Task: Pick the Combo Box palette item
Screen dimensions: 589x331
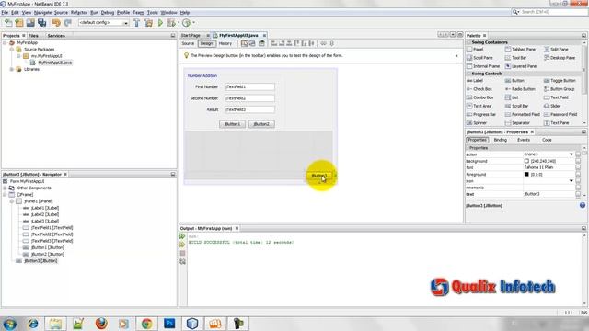Action: point(480,97)
